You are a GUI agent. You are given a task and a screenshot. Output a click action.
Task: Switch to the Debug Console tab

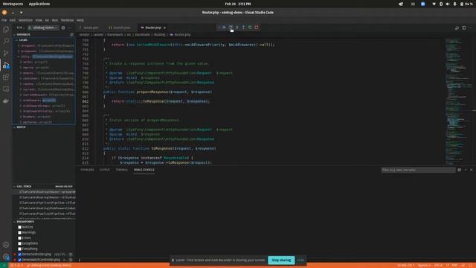[144, 170]
